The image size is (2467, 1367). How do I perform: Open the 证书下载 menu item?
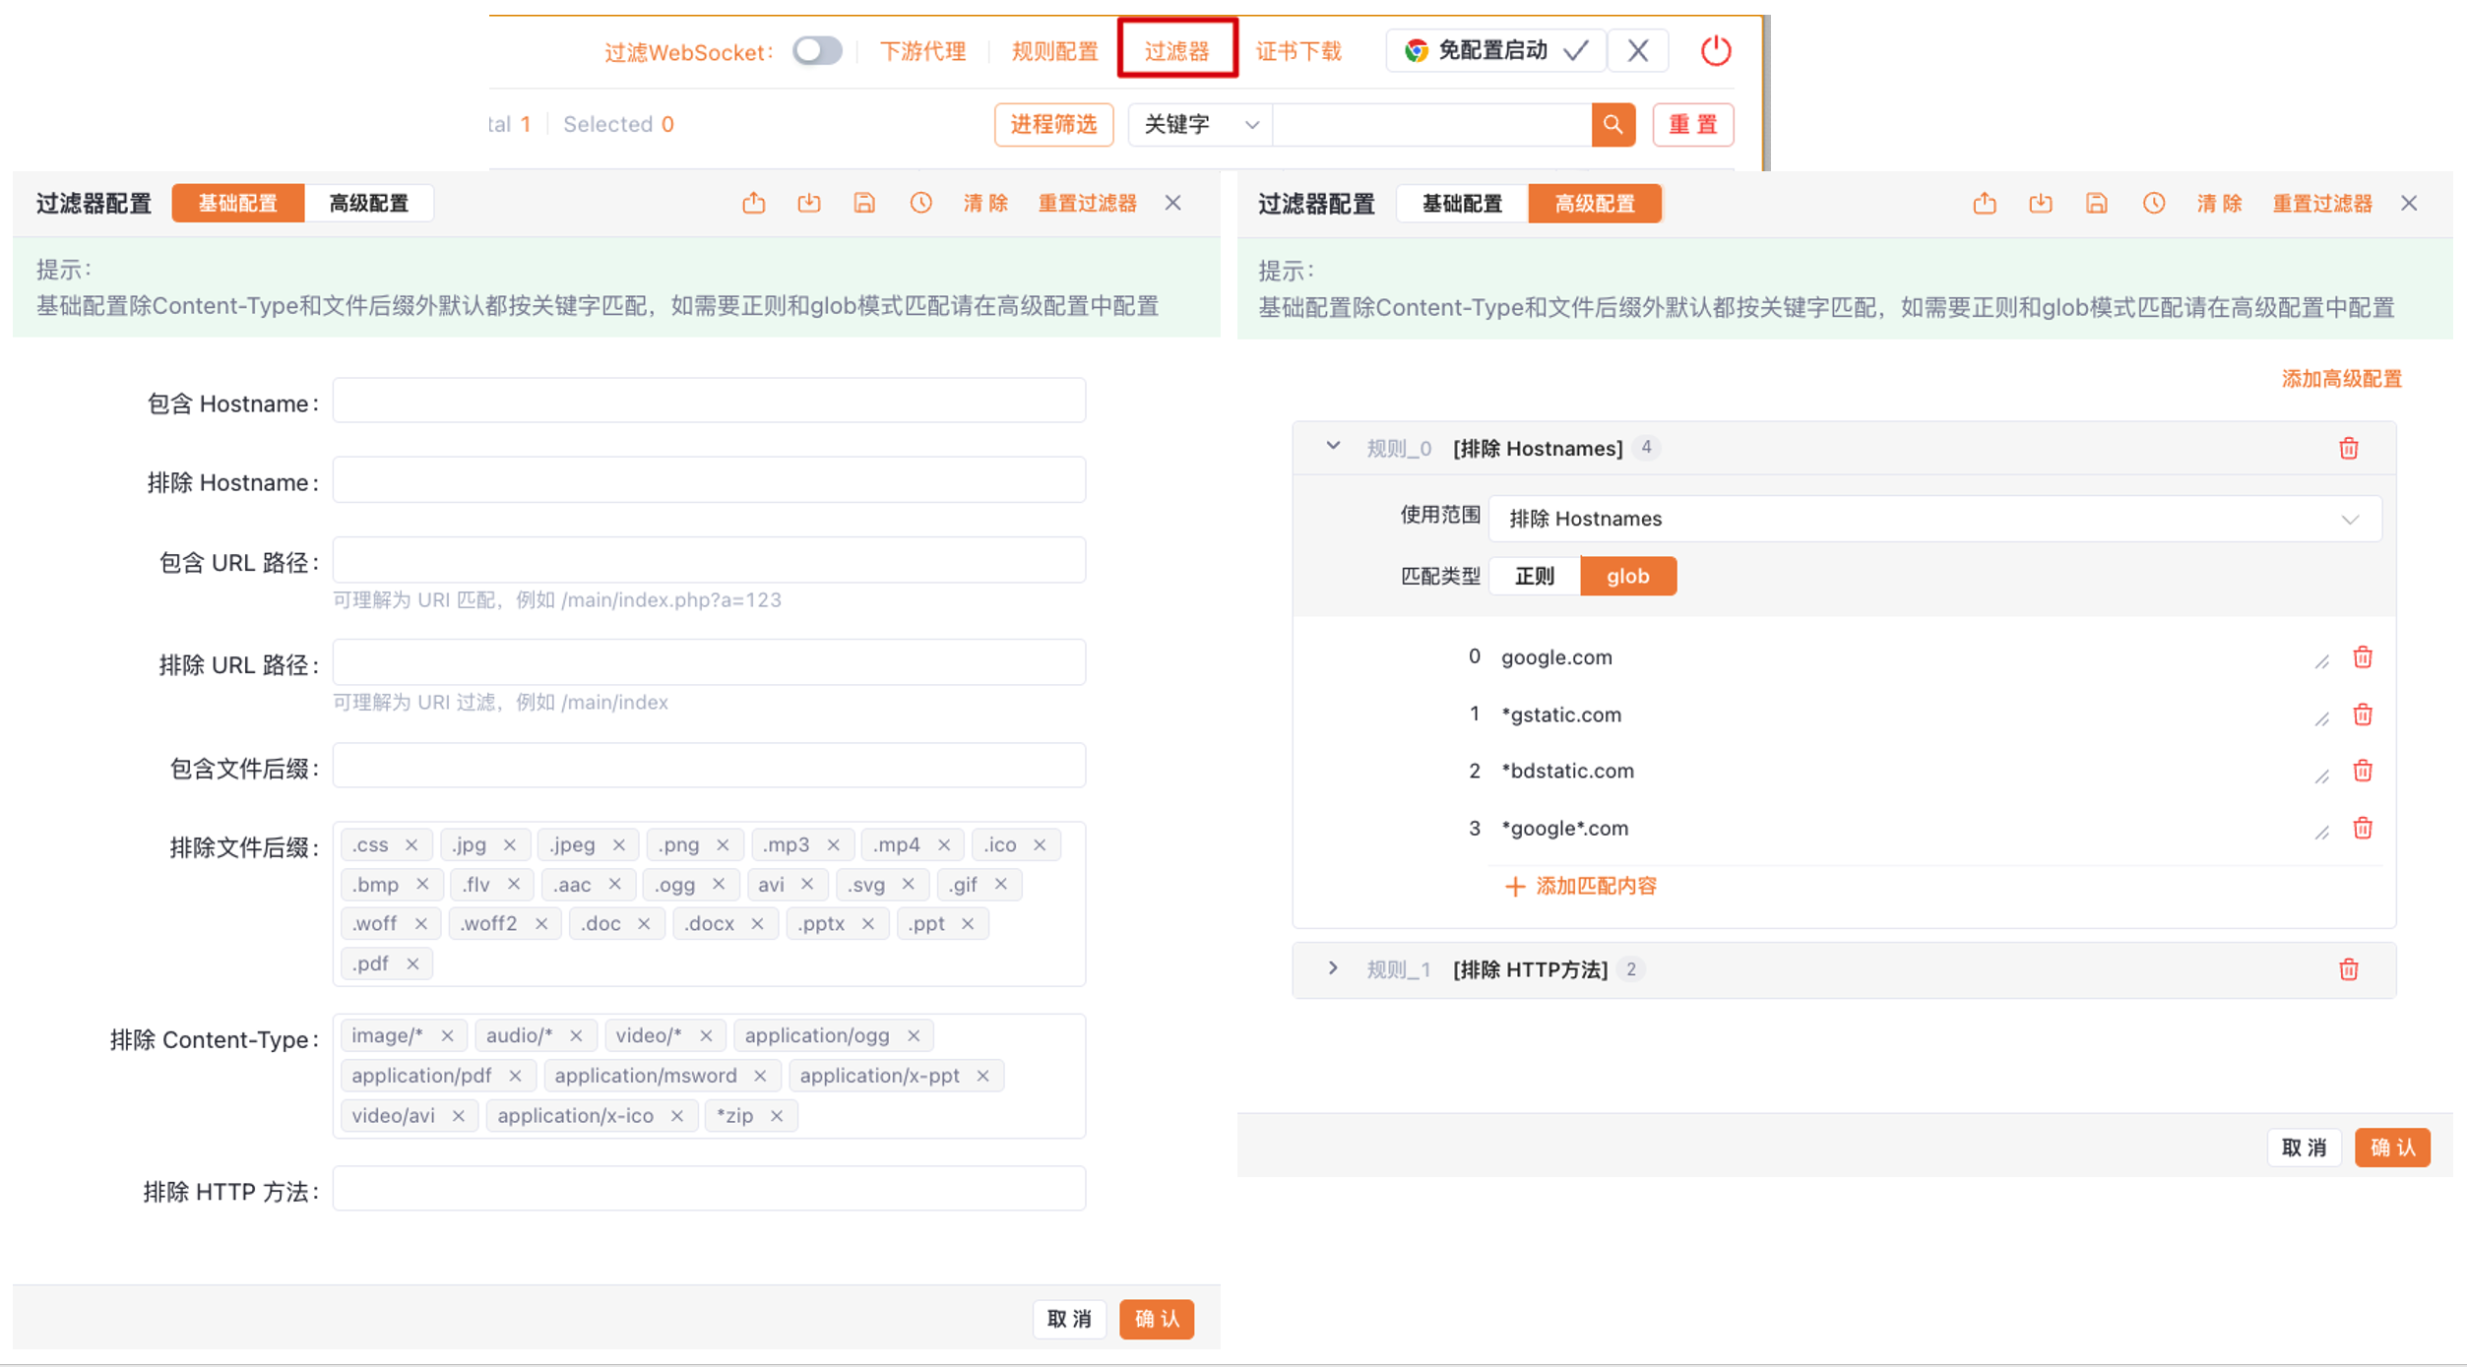(x=1298, y=51)
